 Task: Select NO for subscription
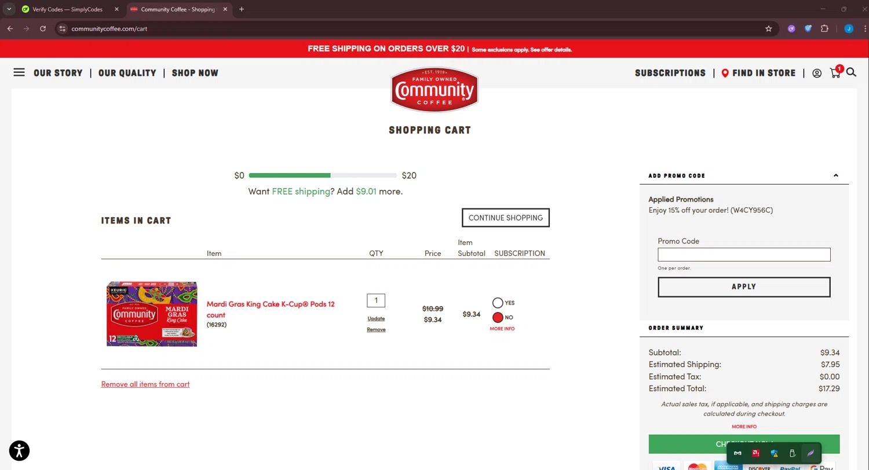click(x=498, y=317)
